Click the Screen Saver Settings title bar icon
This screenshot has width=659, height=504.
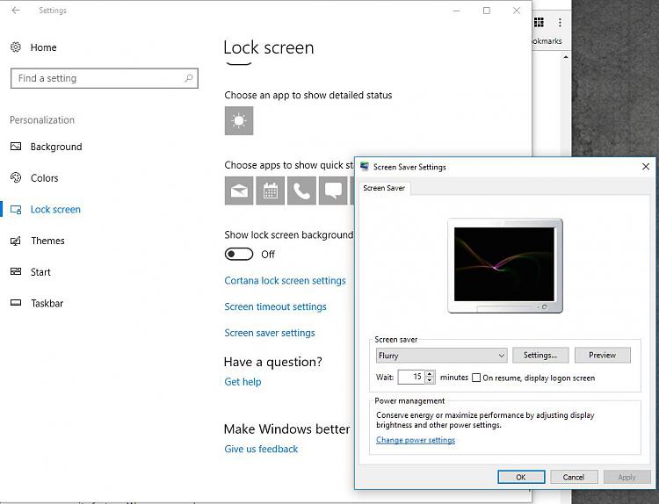pos(365,166)
